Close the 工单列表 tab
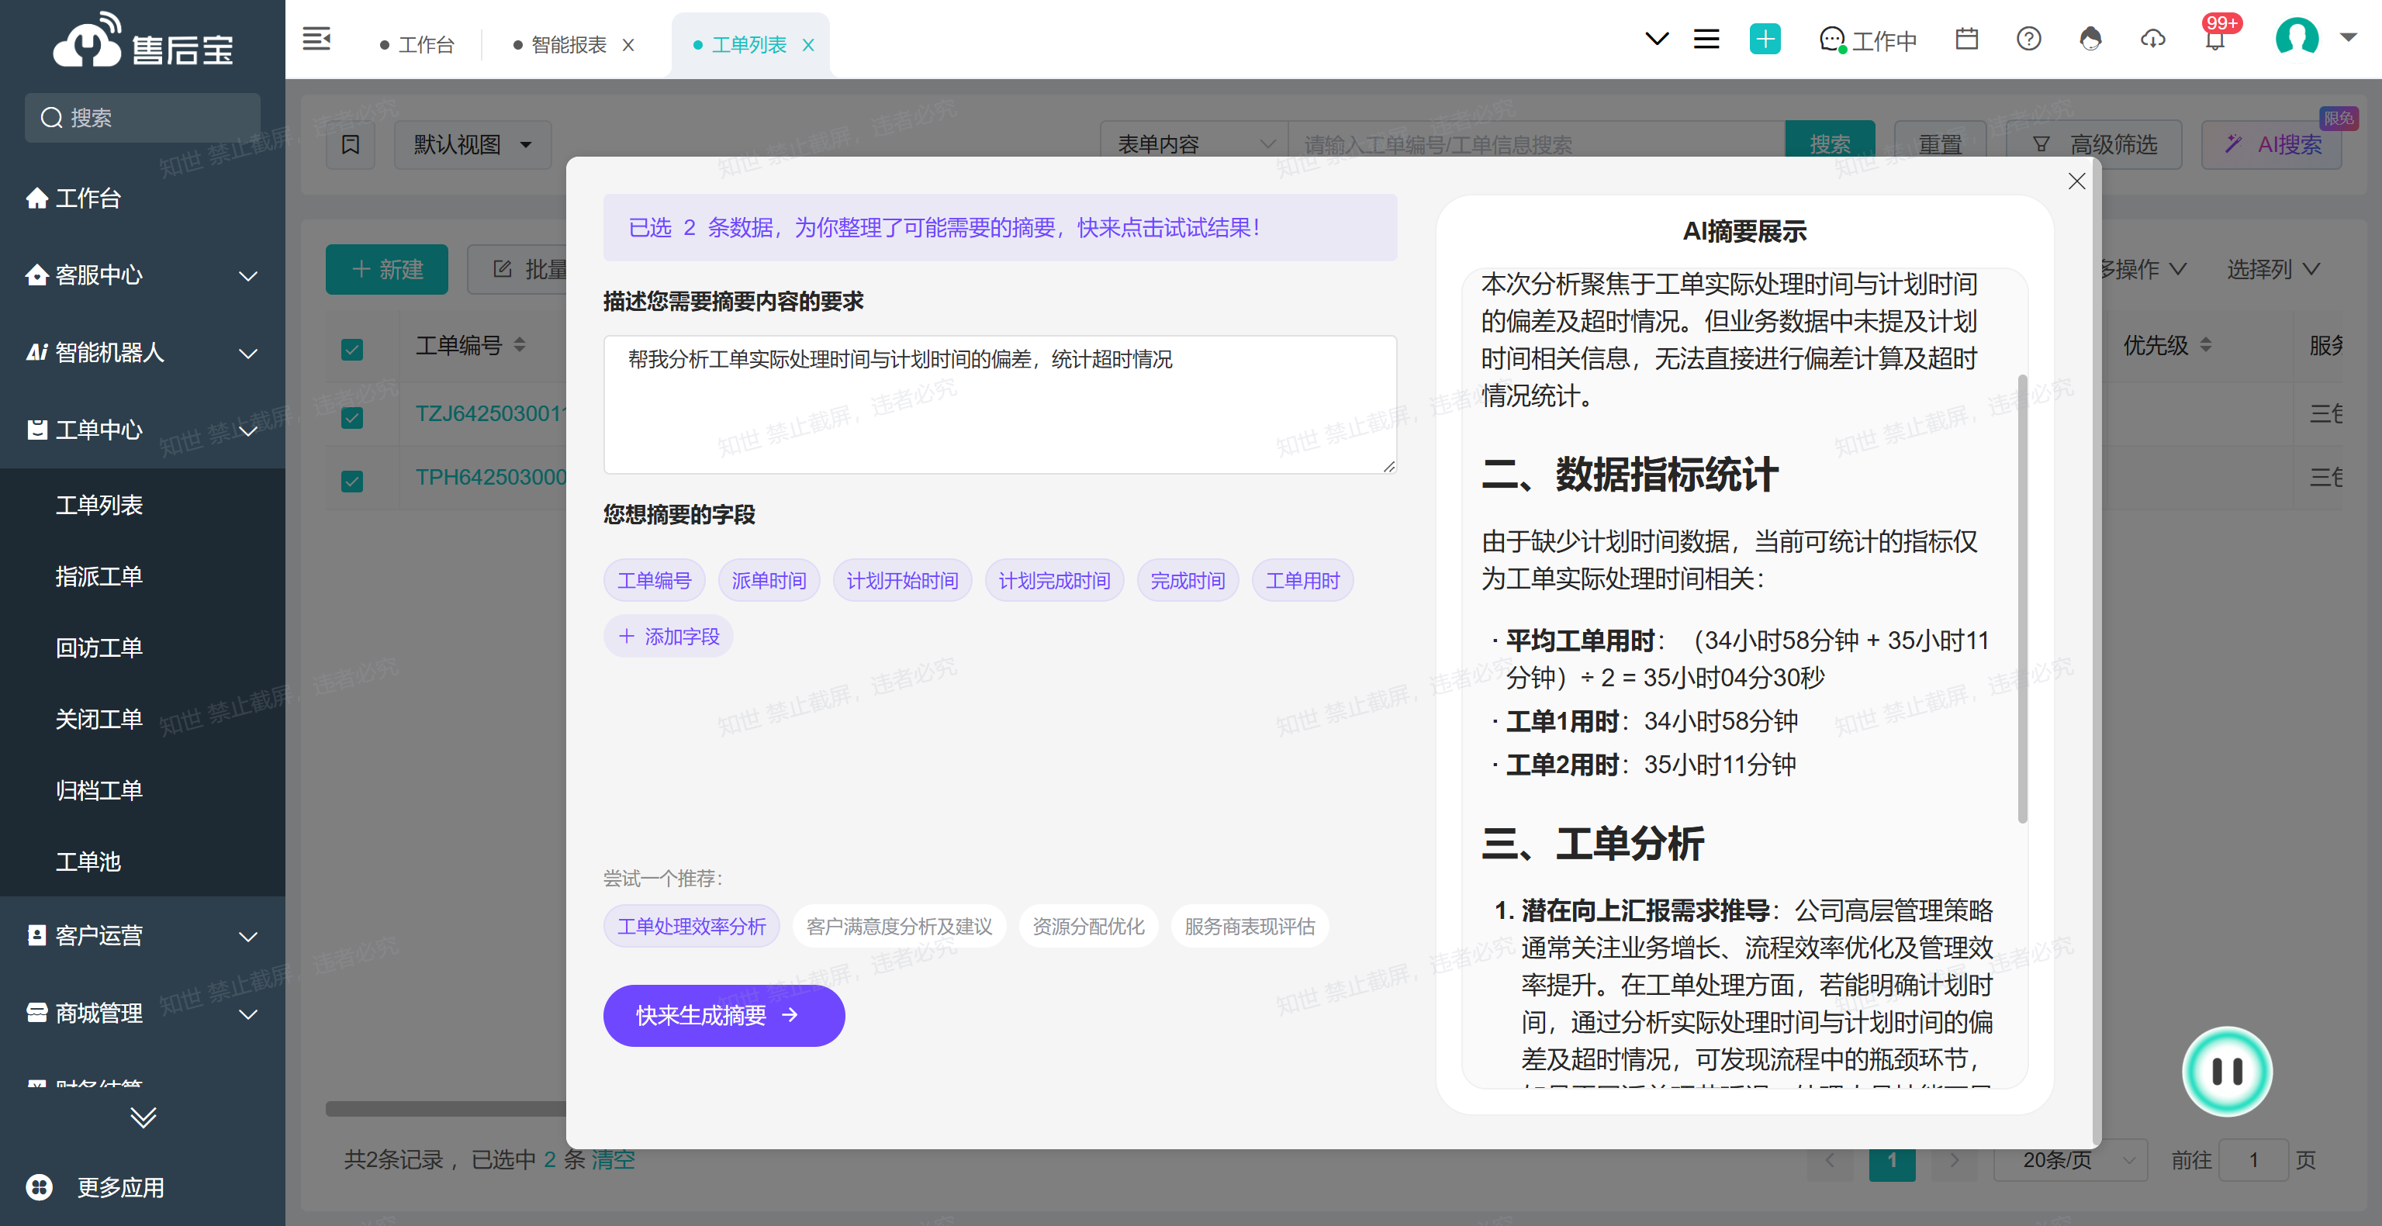The image size is (2382, 1226). [807, 44]
